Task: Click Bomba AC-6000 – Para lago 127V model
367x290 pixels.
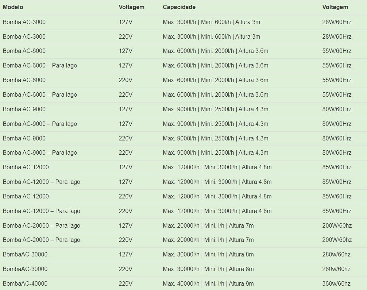Action: 40,66
